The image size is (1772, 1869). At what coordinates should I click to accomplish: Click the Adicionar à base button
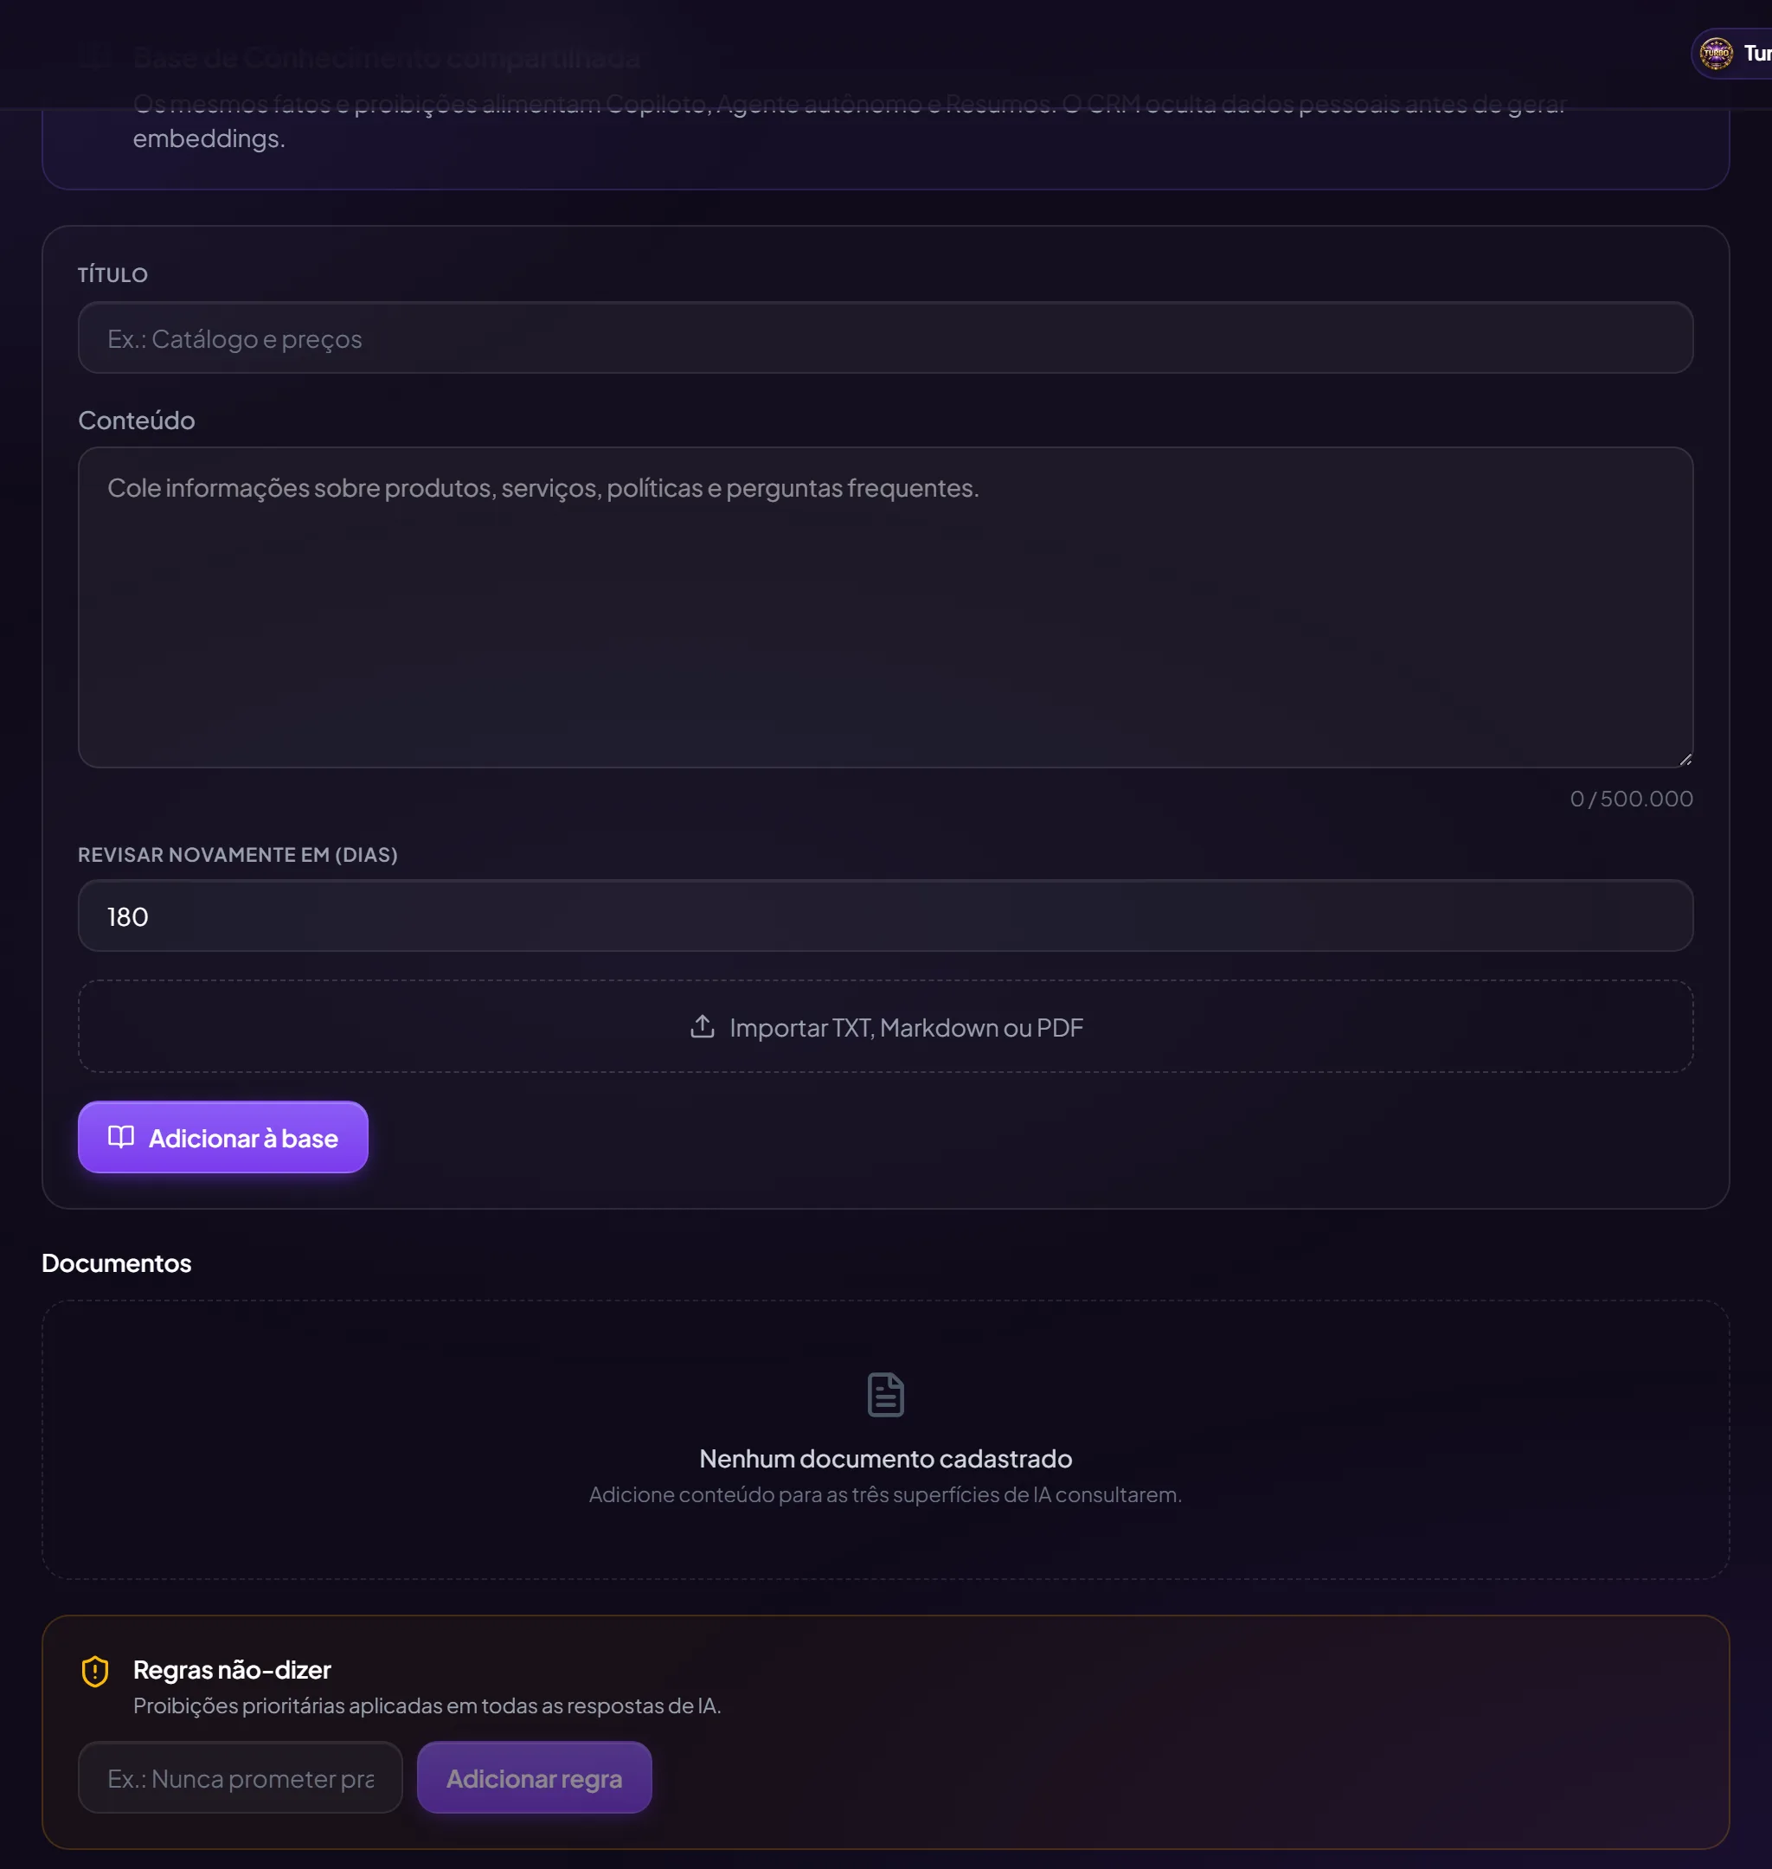[223, 1137]
